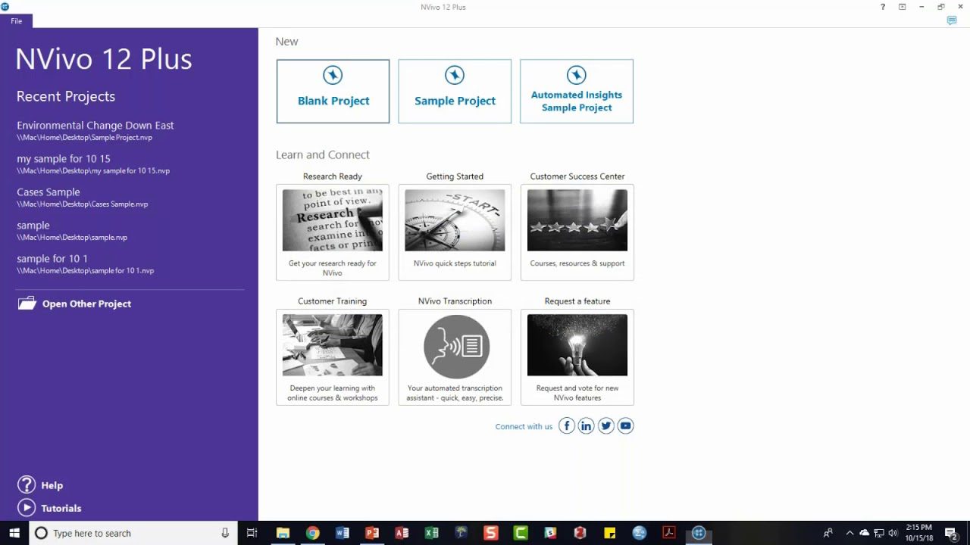Open the Action Center notifications icon
Viewport: 970px width, 545px height.
(x=951, y=533)
